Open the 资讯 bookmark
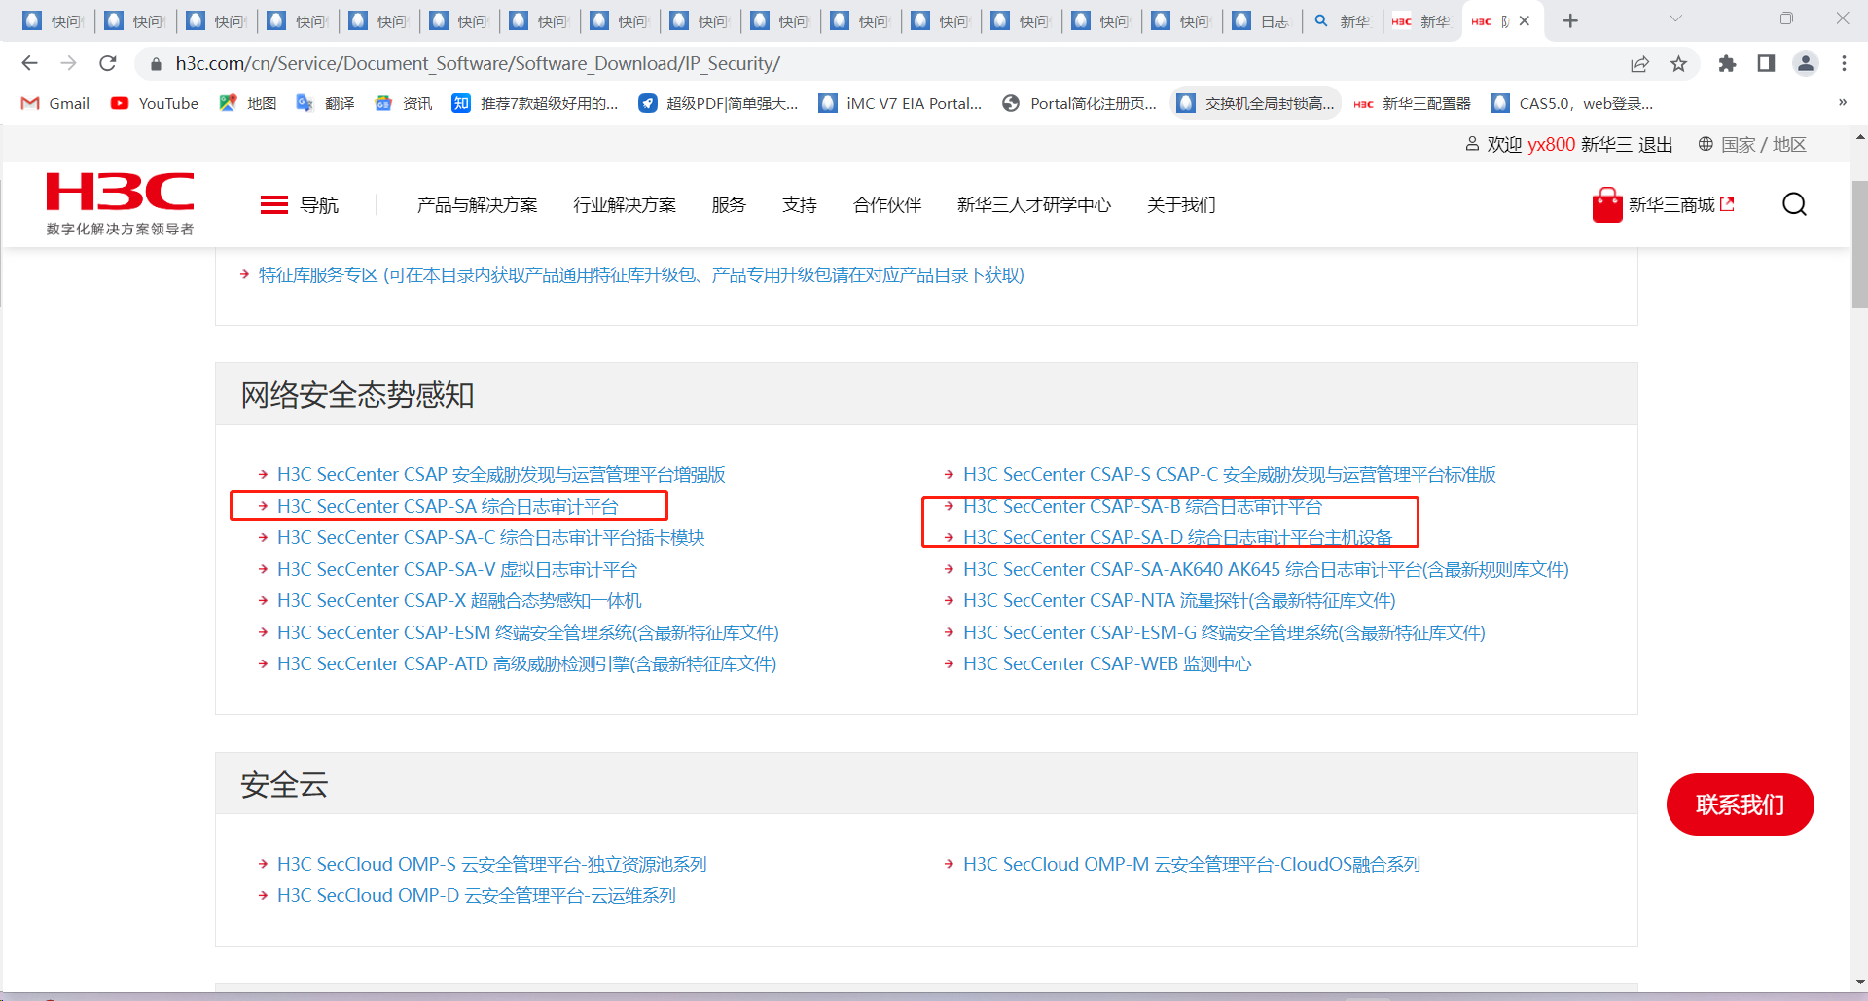Screen dimensions: 1868x1001 404,103
